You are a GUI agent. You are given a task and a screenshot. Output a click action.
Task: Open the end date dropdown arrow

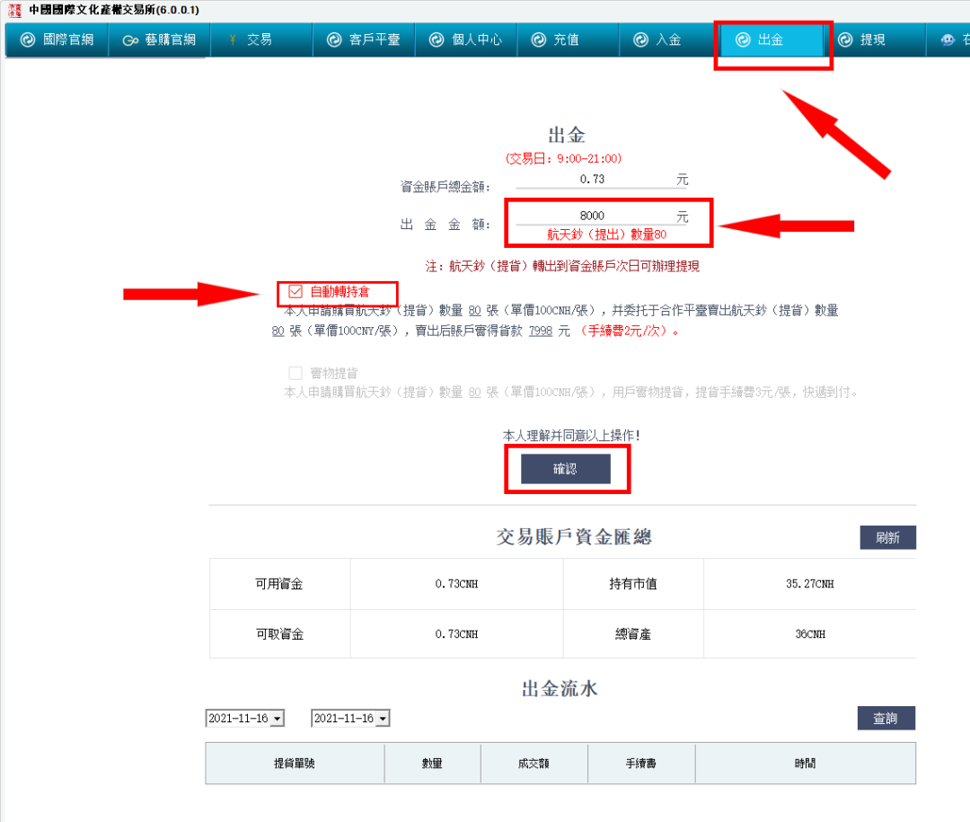[x=384, y=719]
